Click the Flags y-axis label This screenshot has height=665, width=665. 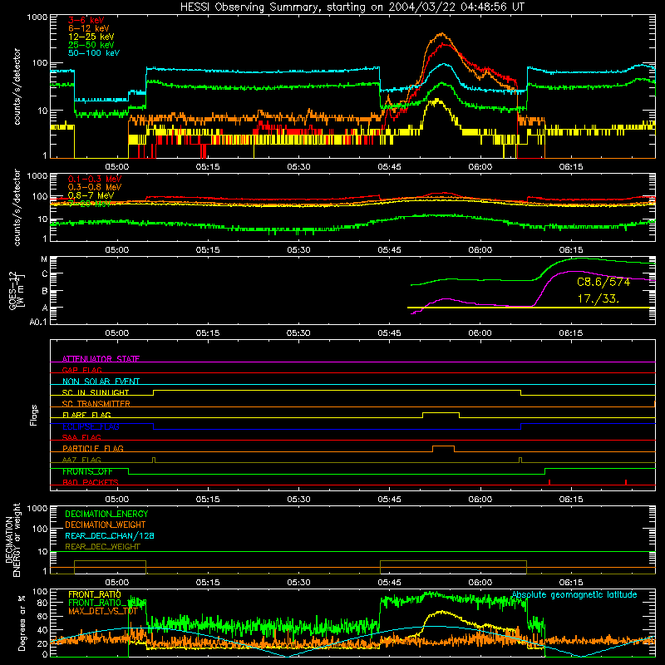(x=34, y=415)
